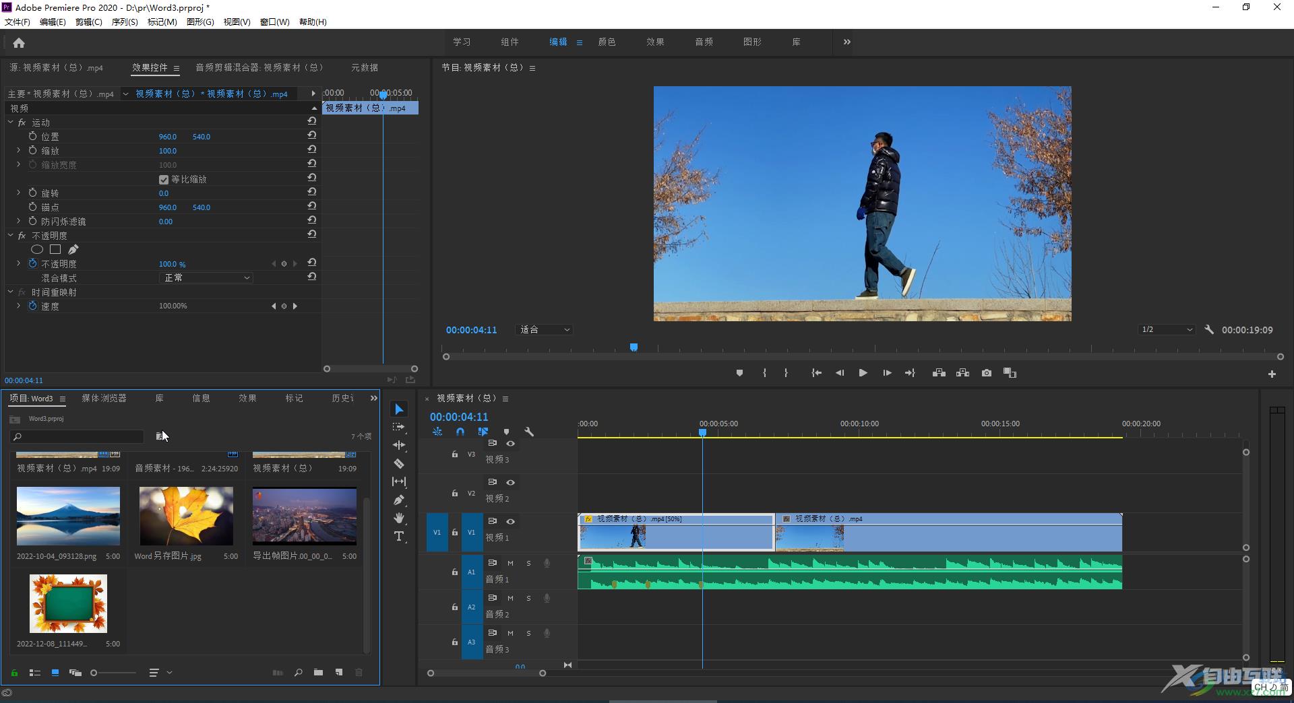This screenshot has width=1294, height=703.
Task: Open the Button Editor plus icon
Action: [1272, 374]
